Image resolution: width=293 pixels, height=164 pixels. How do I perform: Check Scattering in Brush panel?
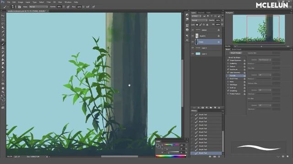(228, 63)
